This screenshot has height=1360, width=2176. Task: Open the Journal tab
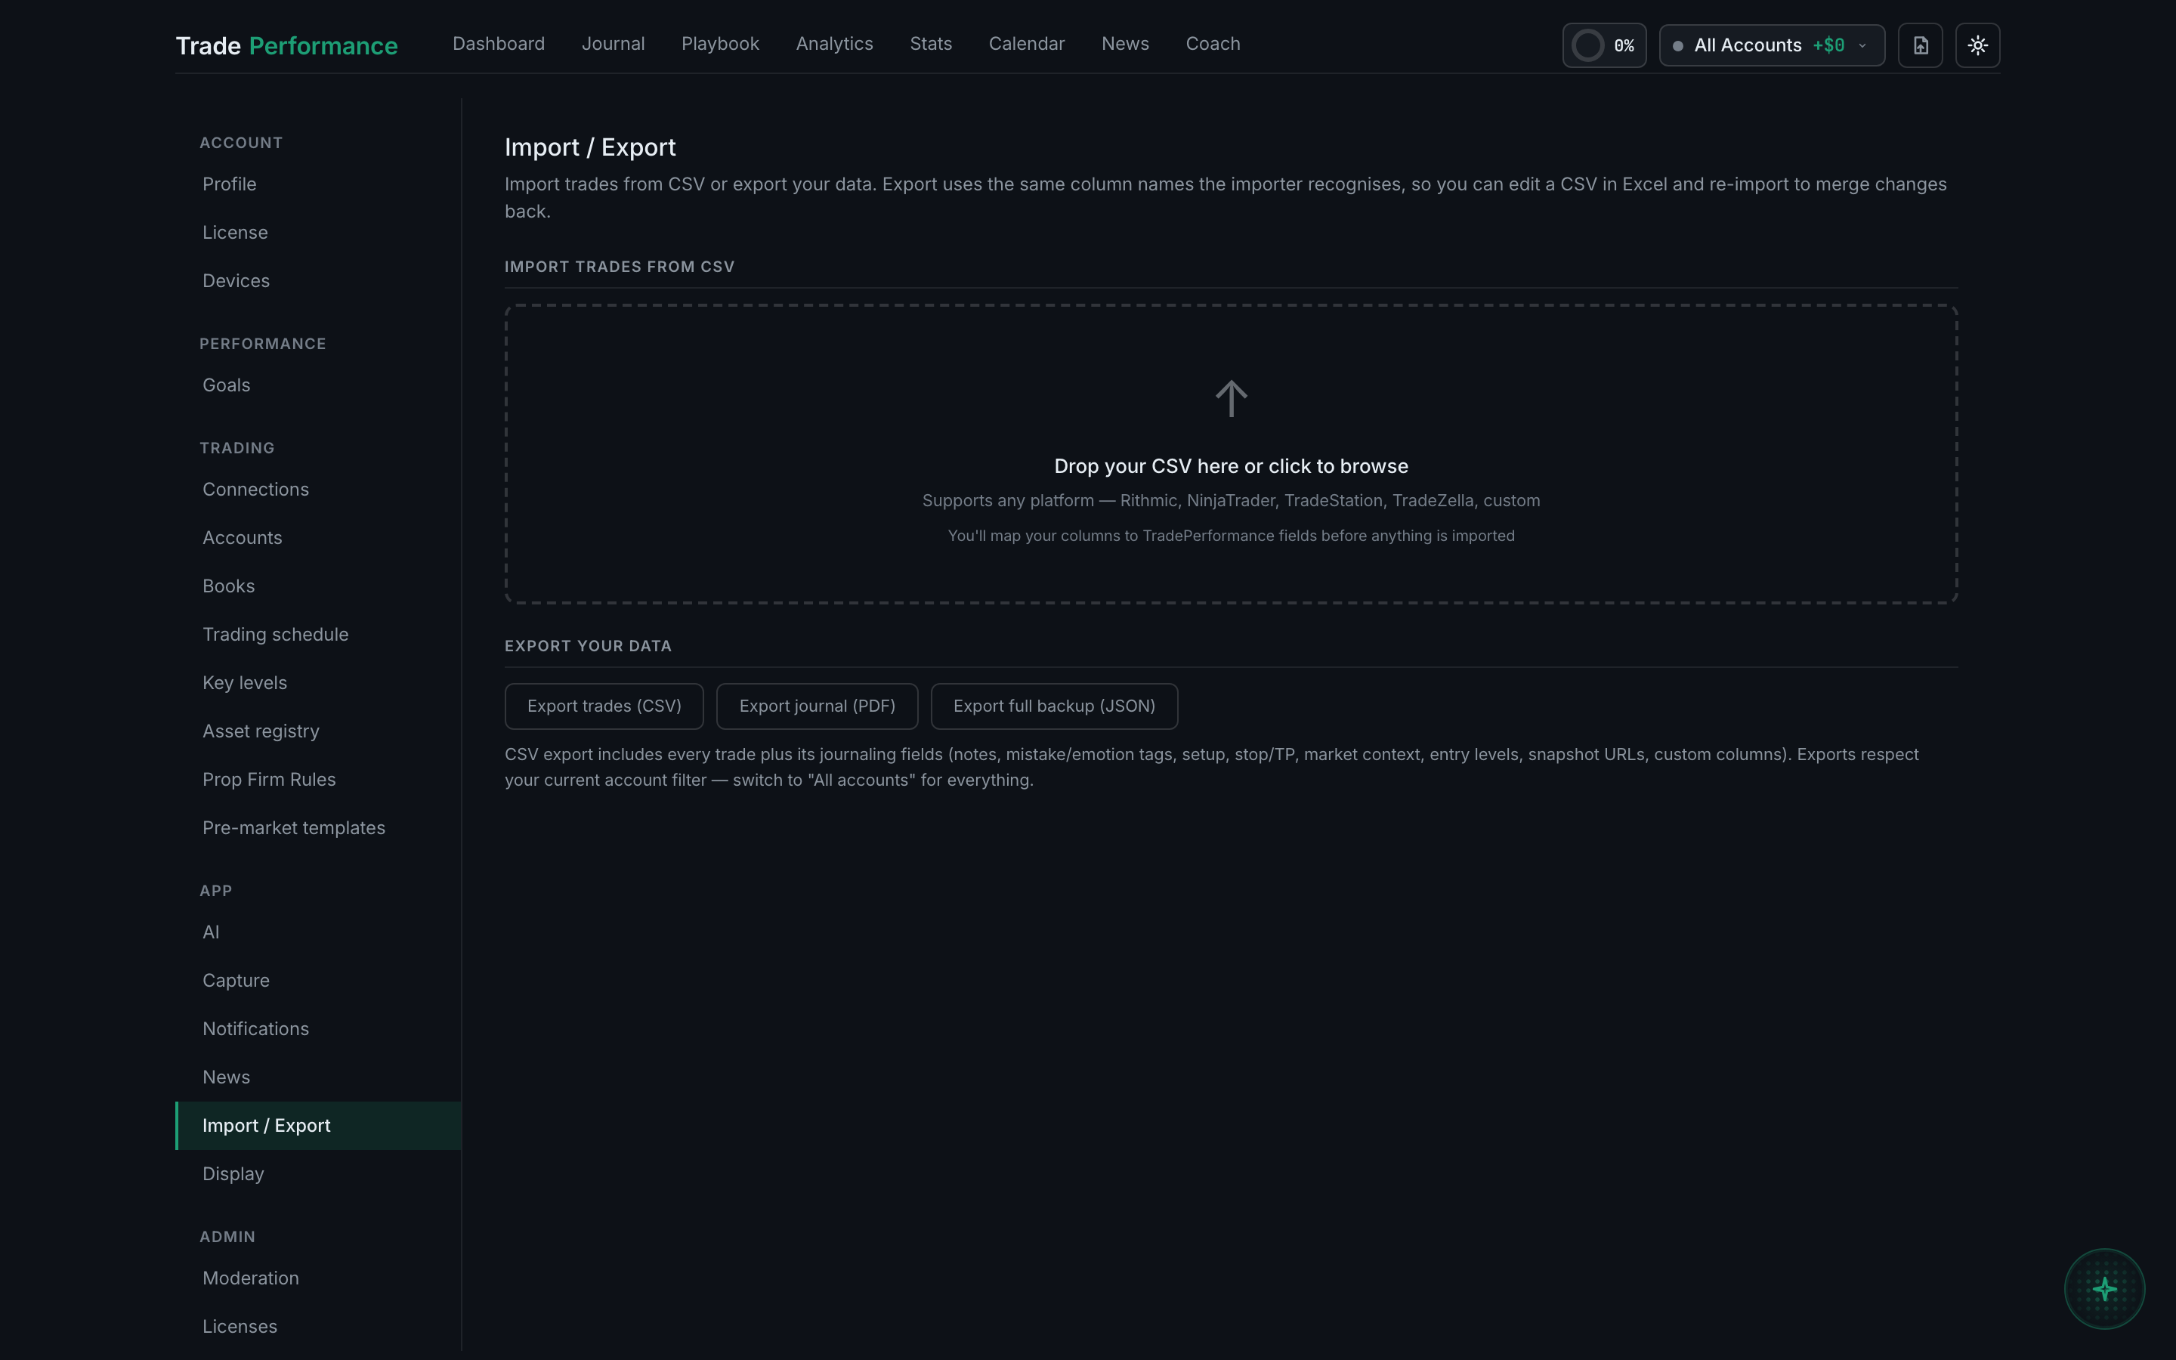(x=614, y=44)
